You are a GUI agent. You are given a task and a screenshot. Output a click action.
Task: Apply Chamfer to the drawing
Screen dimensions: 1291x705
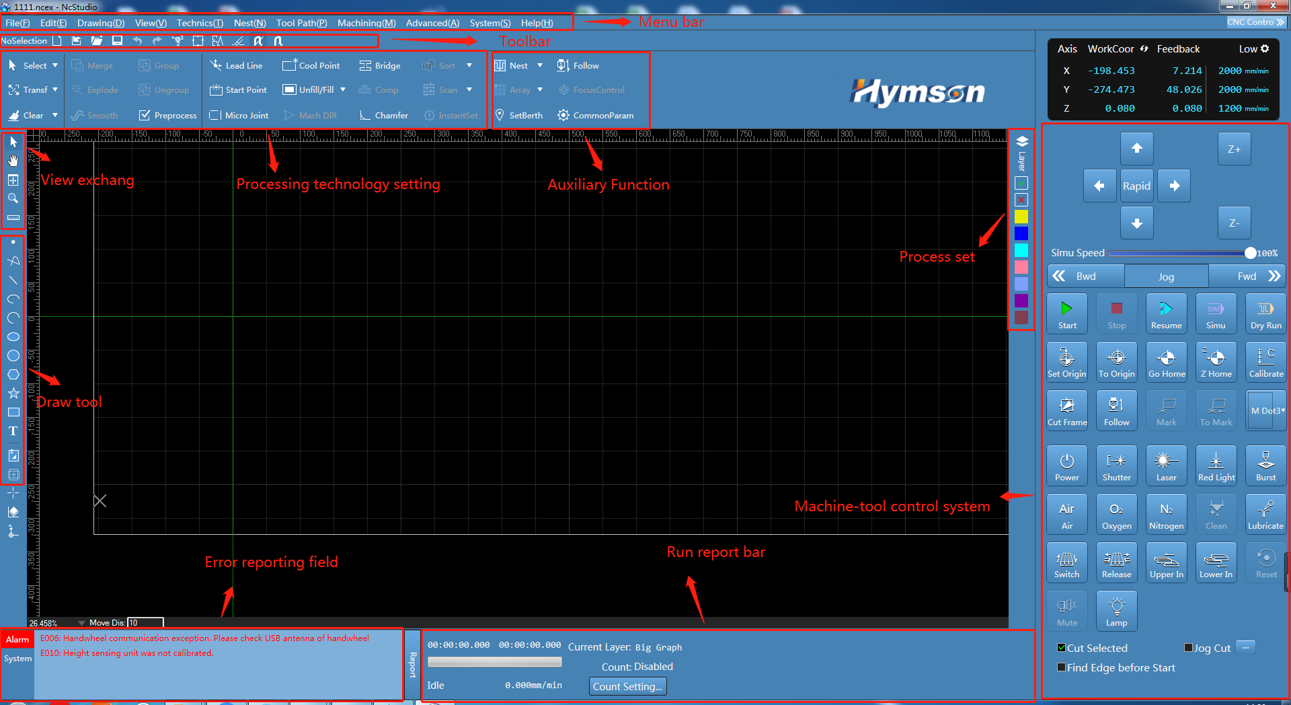384,115
